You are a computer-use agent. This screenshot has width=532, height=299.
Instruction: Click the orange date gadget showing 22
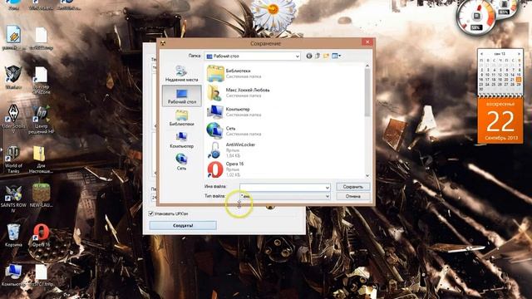(500, 120)
